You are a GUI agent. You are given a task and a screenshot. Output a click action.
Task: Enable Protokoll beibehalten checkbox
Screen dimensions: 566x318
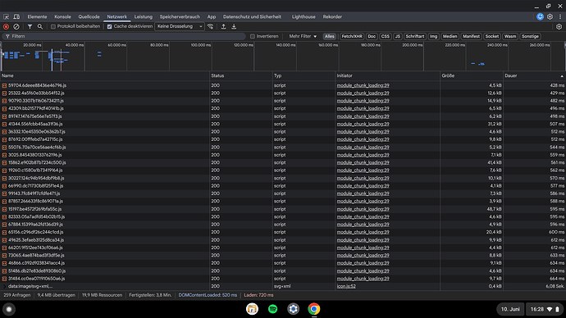tap(53, 27)
